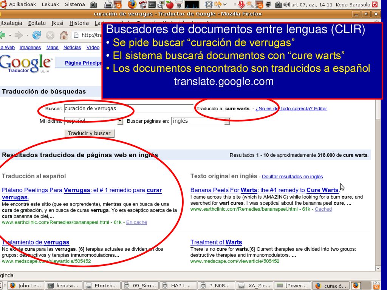Click the magnifier icon in the system tray
Screen dimensions: 387x290
click(x=250, y=5)
